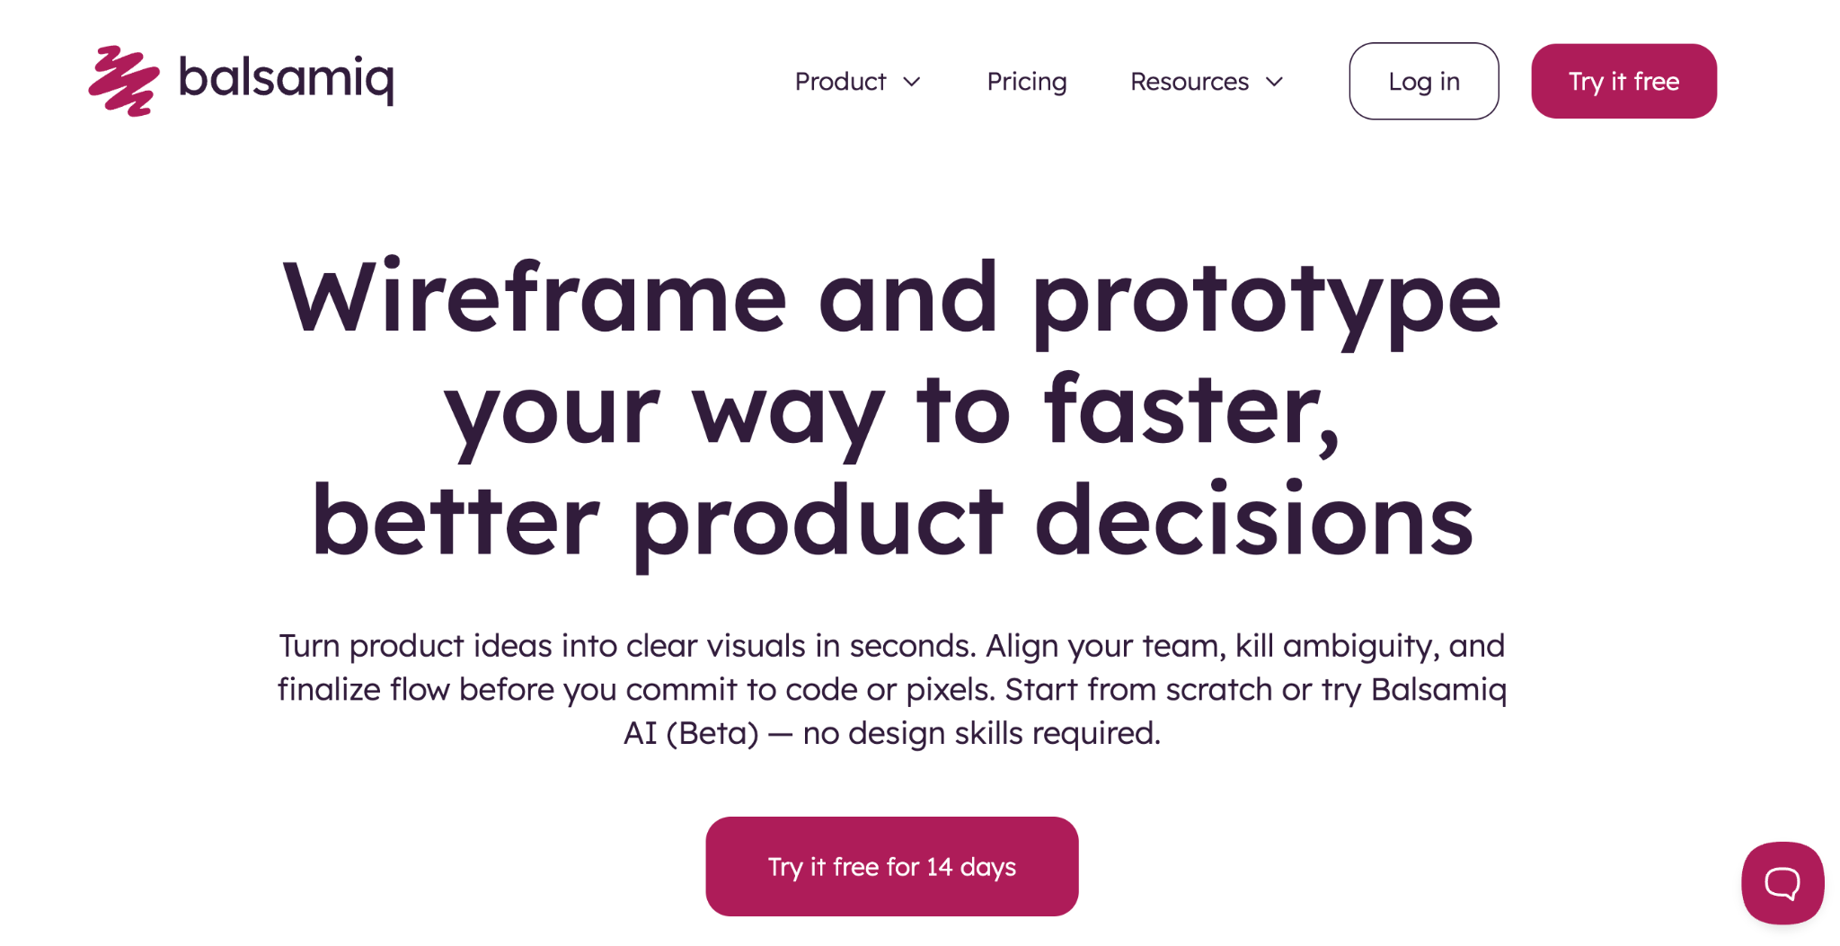Sign in to your Balsamiq account
This screenshot has width=1840, height=946.
point(1423,81)
